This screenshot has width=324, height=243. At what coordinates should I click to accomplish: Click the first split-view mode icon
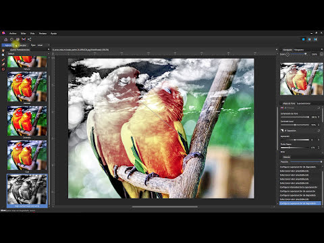point(304,39)
